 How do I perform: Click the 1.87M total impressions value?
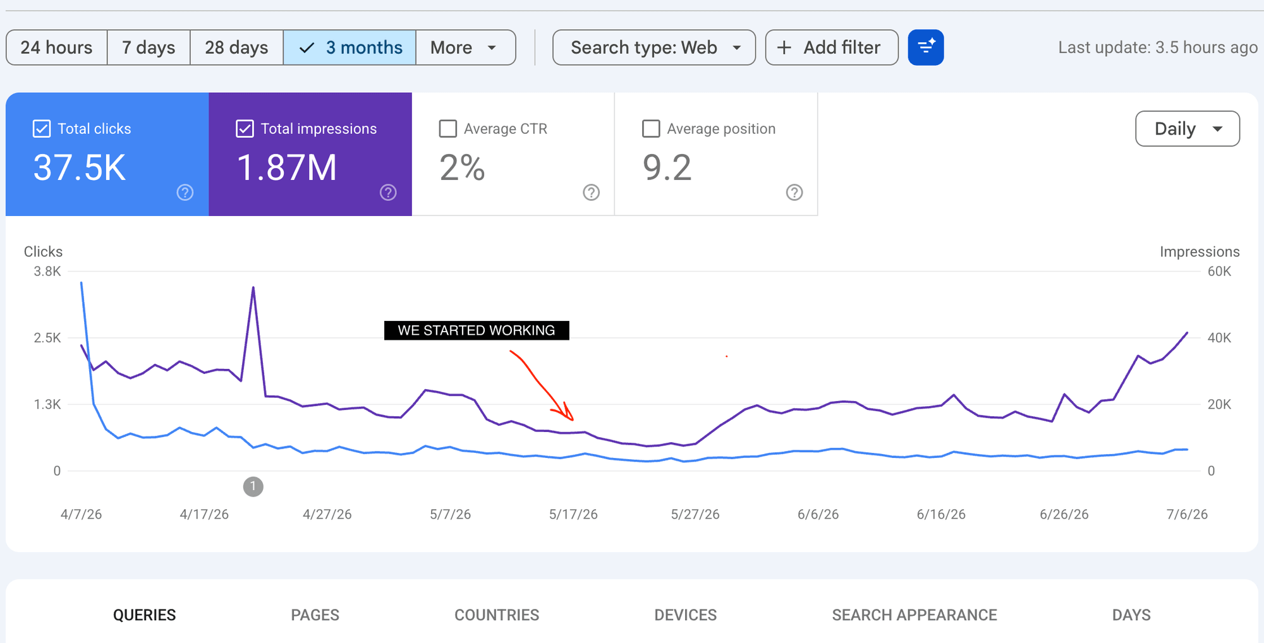pos(287,168)
